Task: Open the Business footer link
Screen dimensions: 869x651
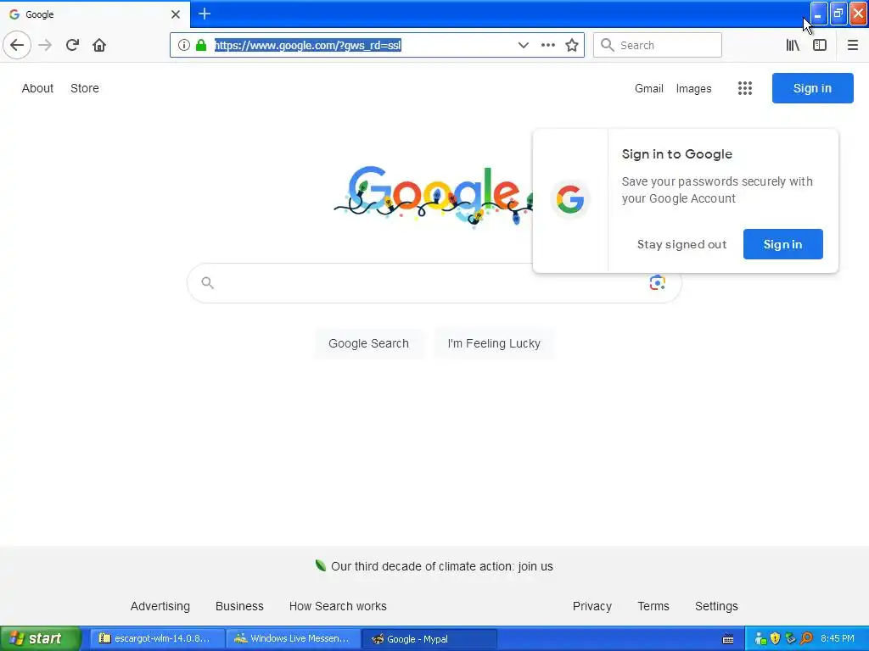Action: [x=239, y=606]
